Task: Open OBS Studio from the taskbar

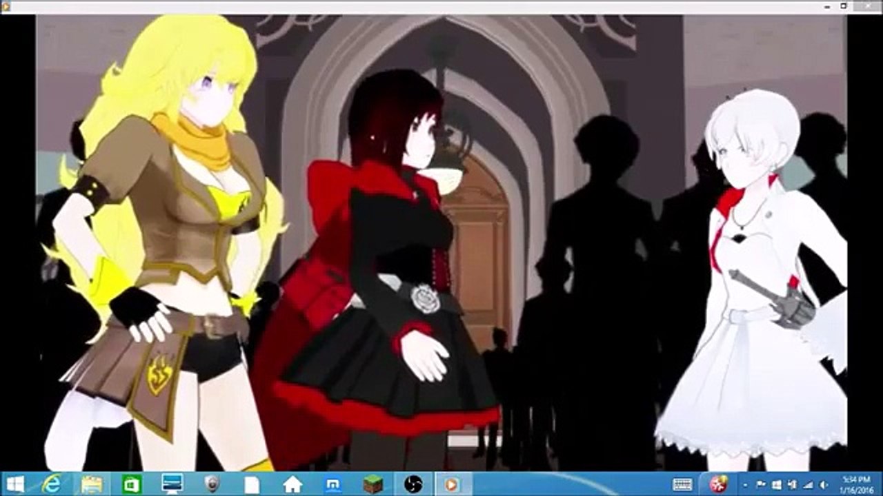Action: click(413, 484)
